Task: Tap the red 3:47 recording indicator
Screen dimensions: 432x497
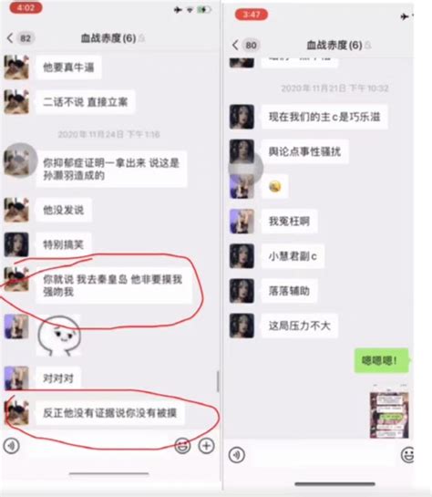Action: pos(252,15)
